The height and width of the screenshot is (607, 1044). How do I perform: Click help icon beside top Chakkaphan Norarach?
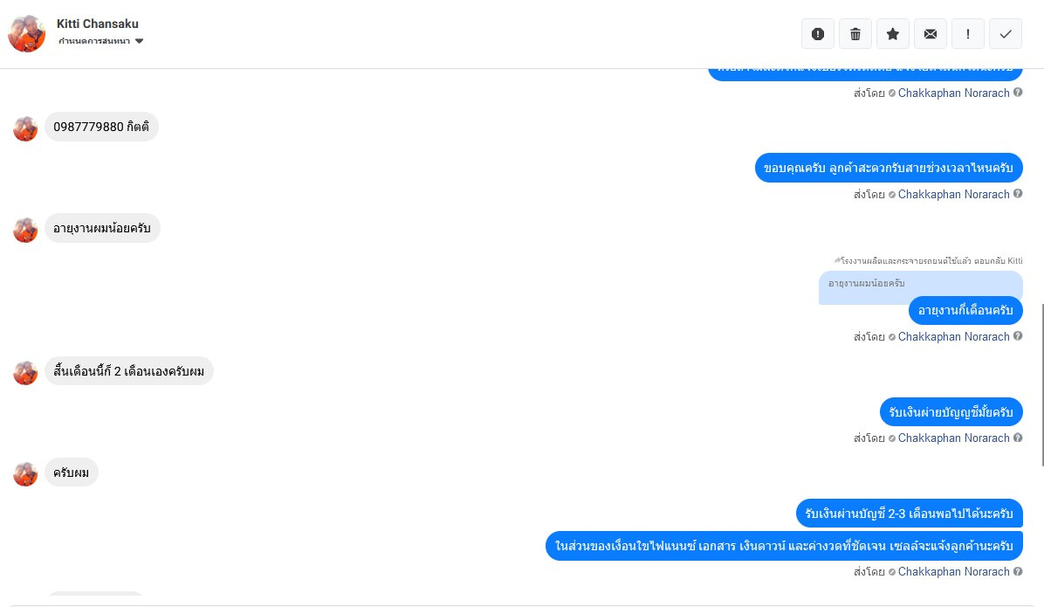[1018, 93]
